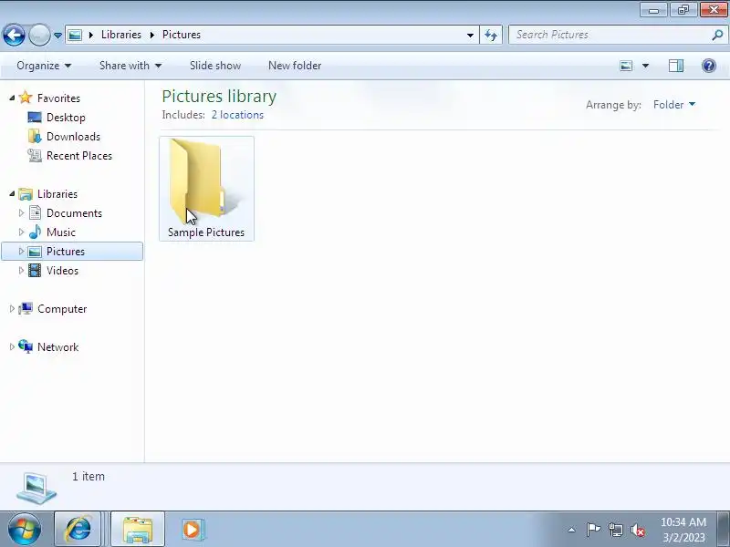This screenshot has height=547, width=730.
Task: Restore down the Explorer window
Action: click(683, 10)
